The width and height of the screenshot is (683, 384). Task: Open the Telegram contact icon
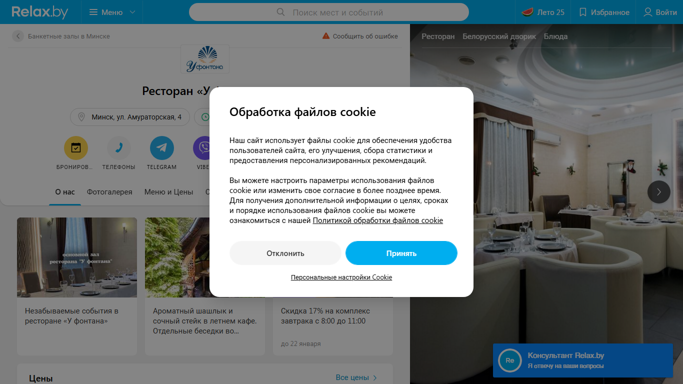click(162, 148)
